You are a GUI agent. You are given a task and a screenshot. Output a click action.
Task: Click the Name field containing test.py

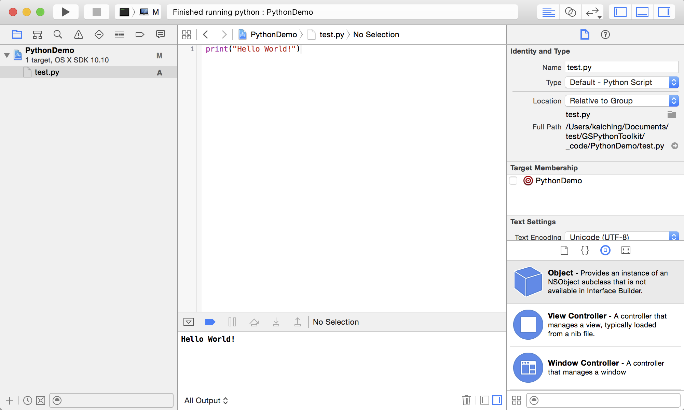pyautogui.click(x=621, y=67)
